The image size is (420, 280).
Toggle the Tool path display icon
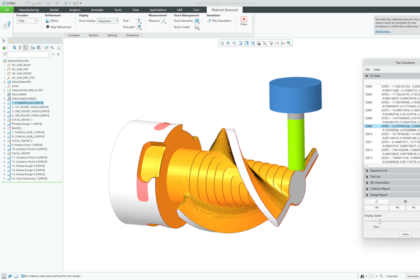[x=139, y=27]
